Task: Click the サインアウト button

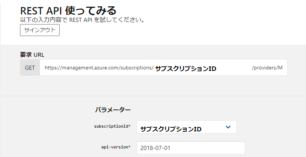Action: (40, 30)
